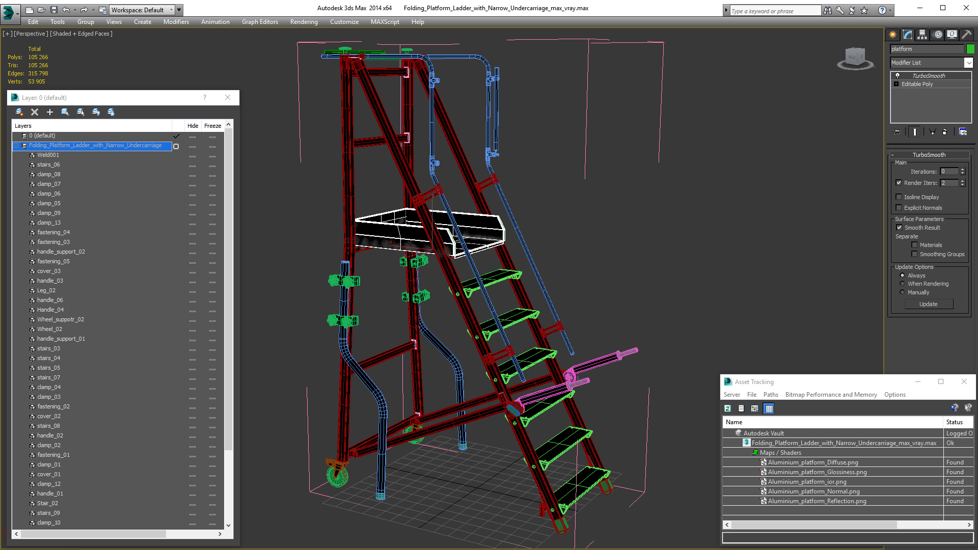
Task: Click the Delete Layer X icon
Action: click(35, 112)
